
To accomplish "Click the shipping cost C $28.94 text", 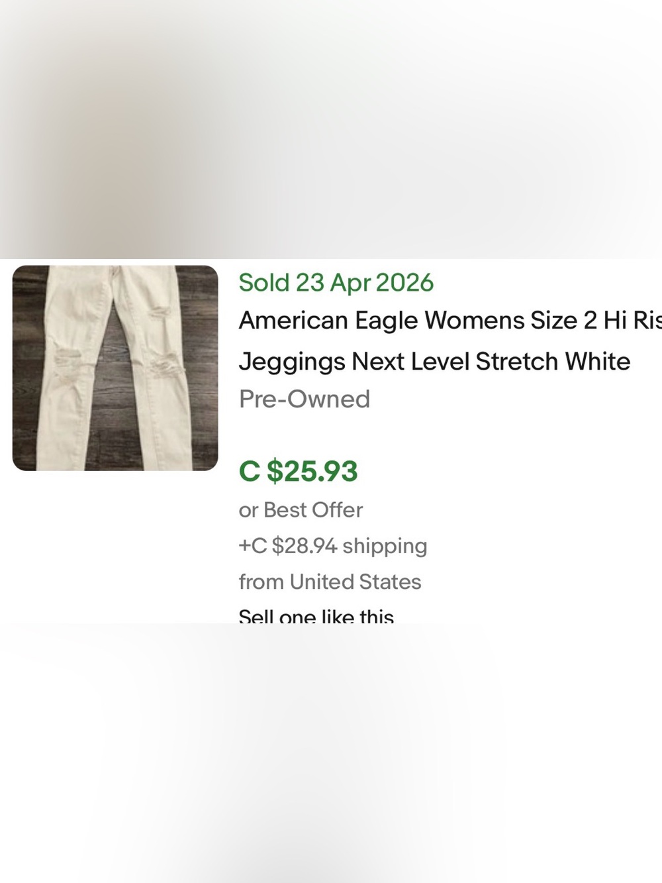I will pyautogui.click(x=332, y=545).
